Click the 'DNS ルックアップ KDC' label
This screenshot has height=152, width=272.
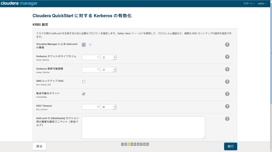(50, 81)
